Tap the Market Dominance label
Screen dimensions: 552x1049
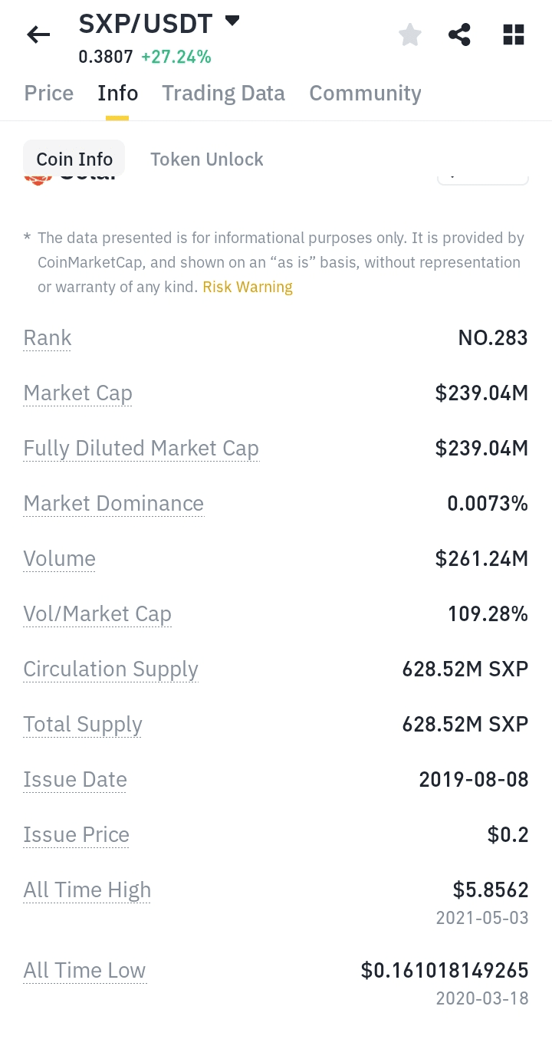113,504
